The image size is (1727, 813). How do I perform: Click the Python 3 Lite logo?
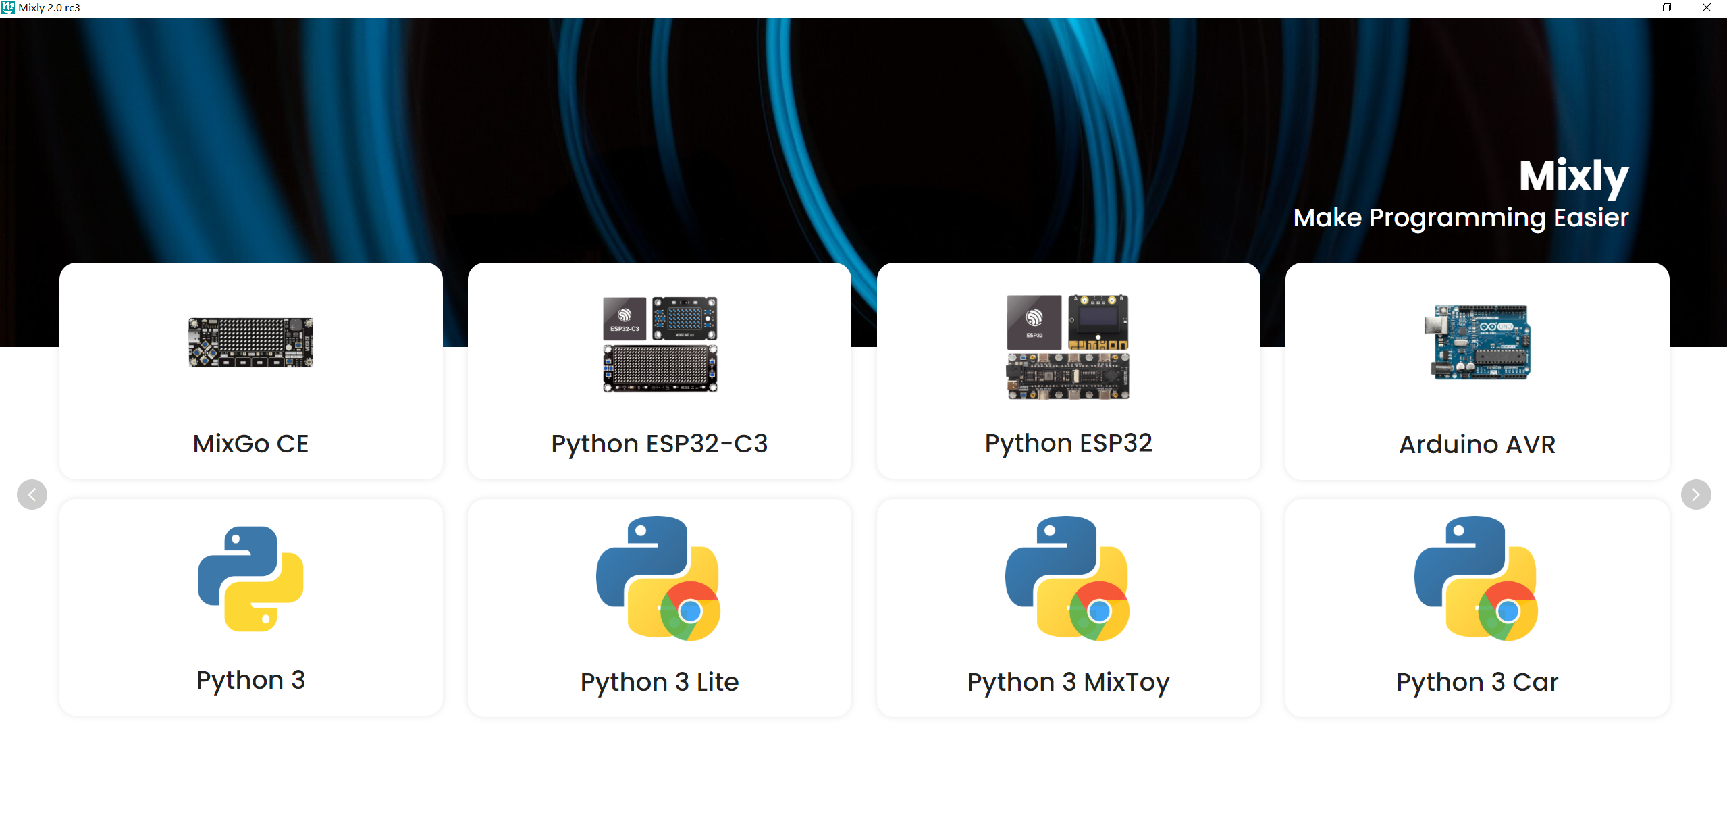(x=658, y=579)
